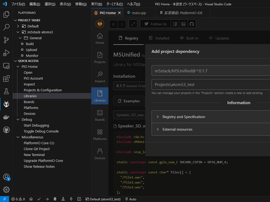Open Projects in PIO sidebar
Viewport: 270px width, 202px height.
pyautogui.click(x=100, y=58)
